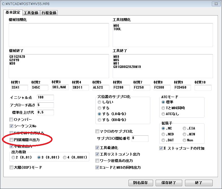Uncheck 工具リストコメント出力 checkbox
This screenshot has height=189, width=222.
pyautogui.click(x=97, y=154)
